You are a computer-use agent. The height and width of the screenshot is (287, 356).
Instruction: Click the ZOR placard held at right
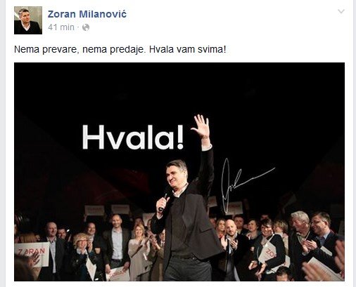(268, 253)
